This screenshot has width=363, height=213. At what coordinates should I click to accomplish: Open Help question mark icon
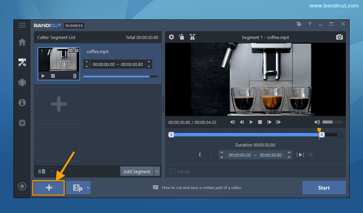click(x=309, y=24)
